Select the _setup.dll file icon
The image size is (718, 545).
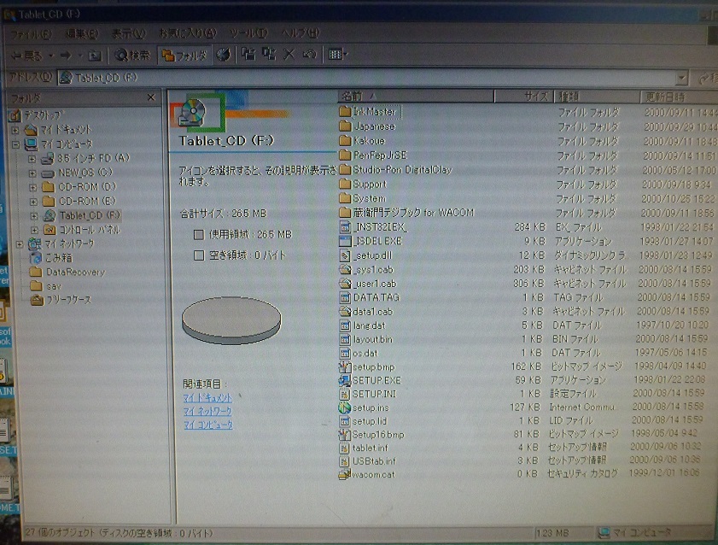[345, 255]
